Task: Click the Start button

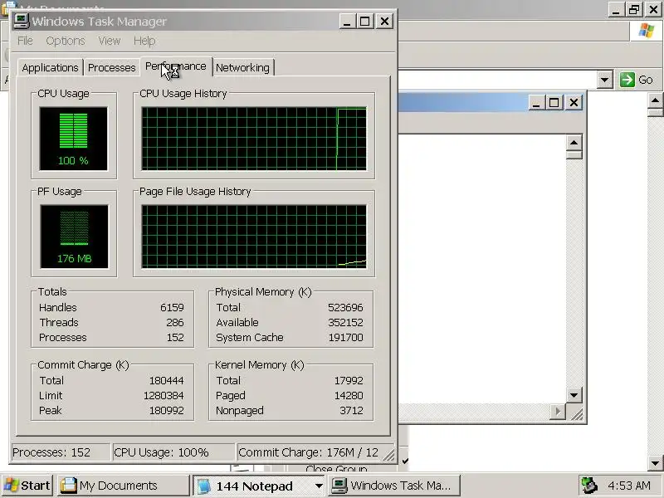Action: pyautogui.click(x=27, y=486)
